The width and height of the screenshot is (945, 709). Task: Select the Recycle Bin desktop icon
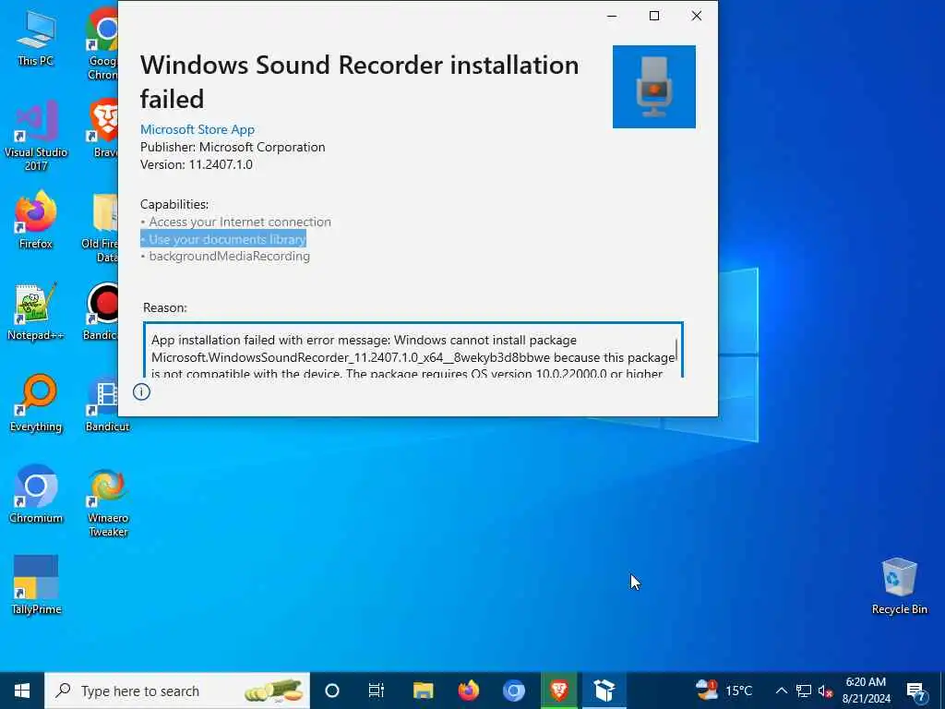tap(899, 586)
